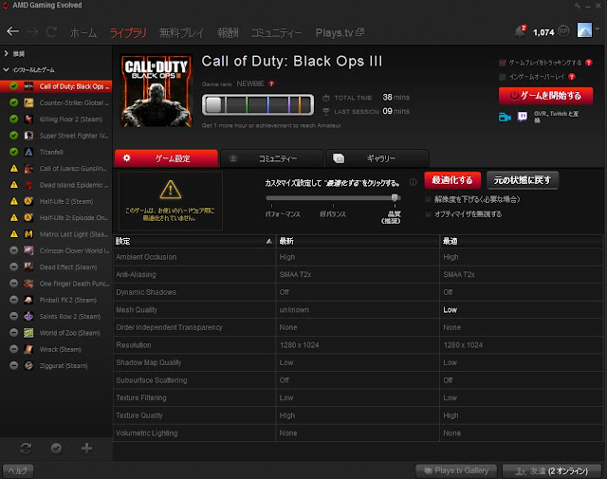Click the Help button
This screenshot has width=607, height=479.
[18, 470]
